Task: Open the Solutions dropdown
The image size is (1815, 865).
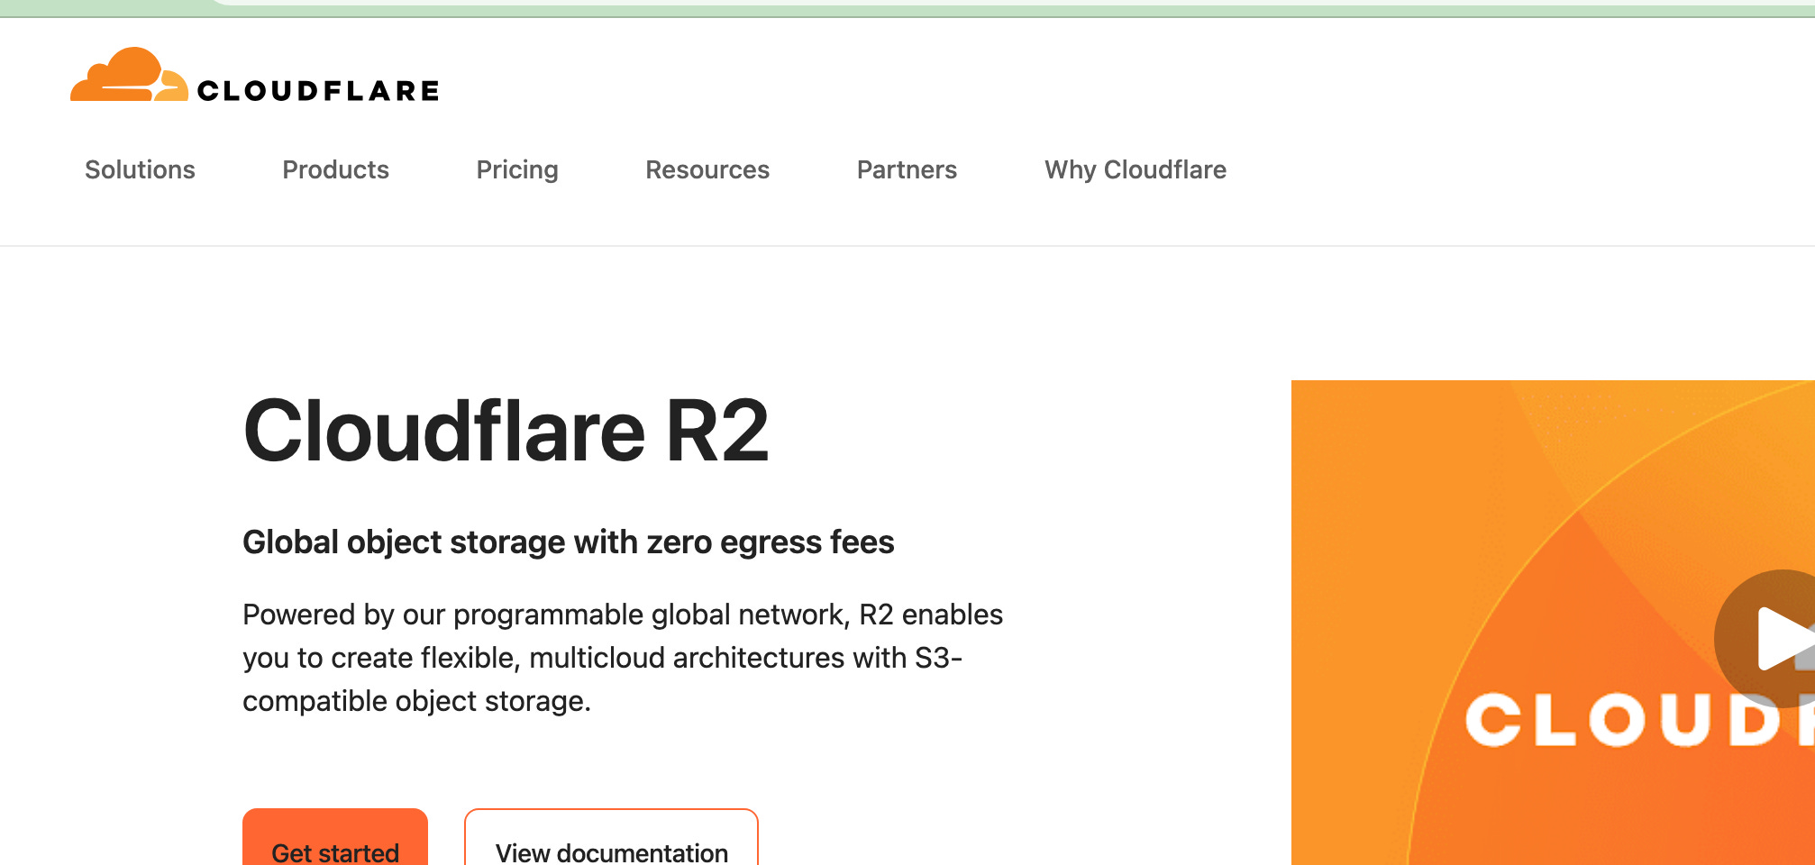Action: 140,169
